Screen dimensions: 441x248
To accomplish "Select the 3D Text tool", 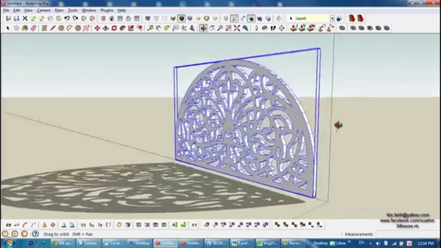I will pyautogui.click(x=192, y=28).
